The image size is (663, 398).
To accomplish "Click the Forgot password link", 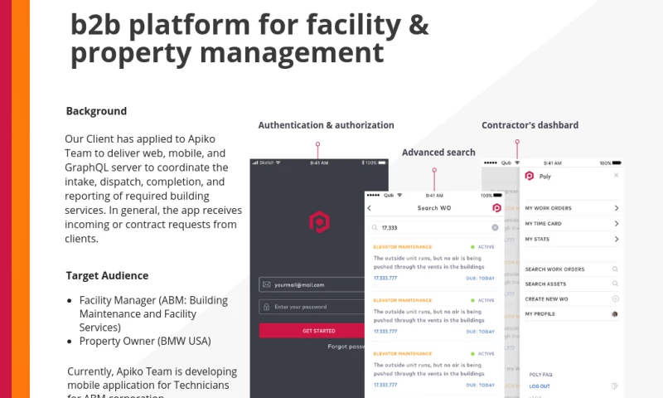I will [x=346, y=347].
